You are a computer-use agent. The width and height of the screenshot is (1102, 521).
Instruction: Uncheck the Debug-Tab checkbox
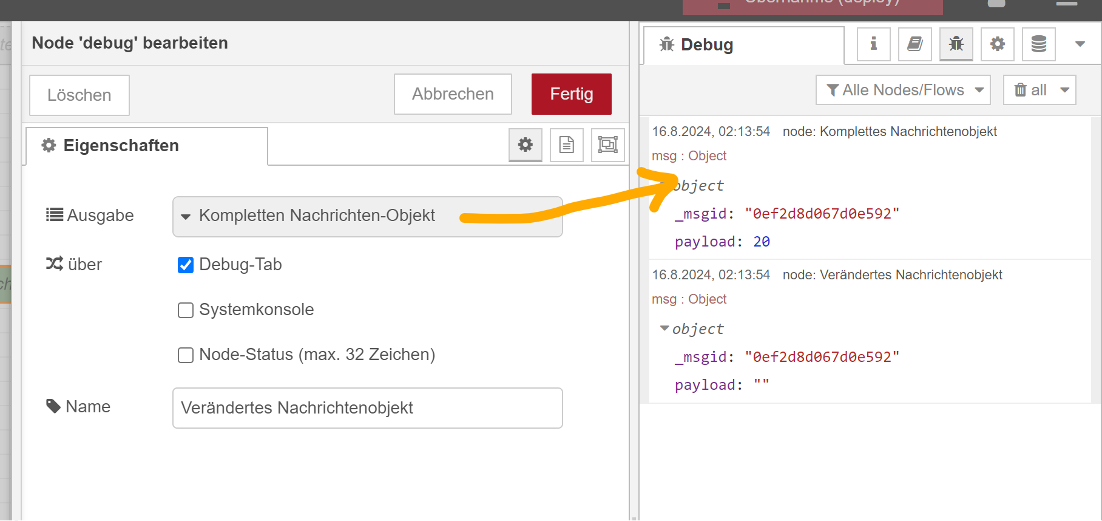(x=186, y=265)
